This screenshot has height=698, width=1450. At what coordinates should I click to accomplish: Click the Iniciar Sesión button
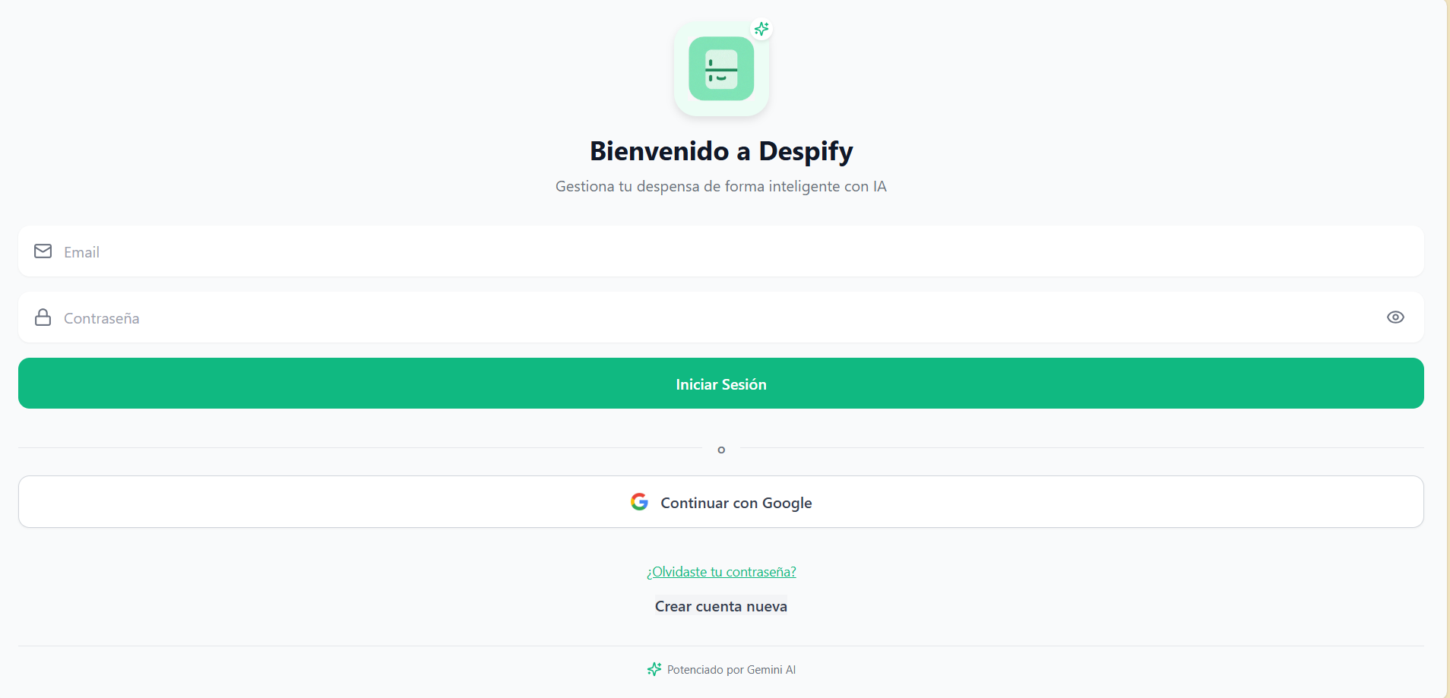click(x=721, y=384)
